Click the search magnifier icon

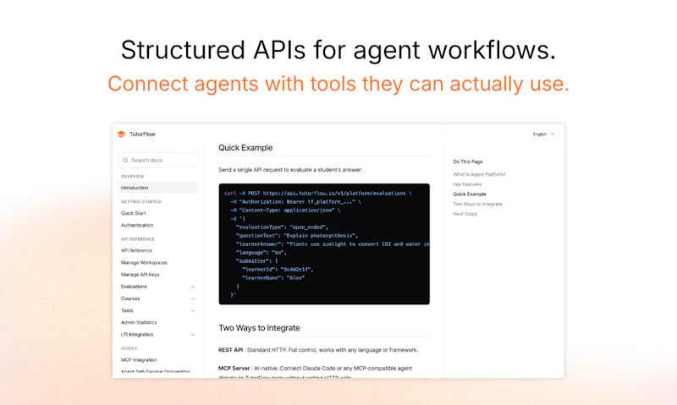pyautogui.click(x=125, y=160)
